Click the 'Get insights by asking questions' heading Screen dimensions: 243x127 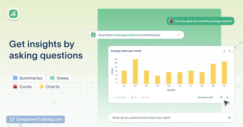coord(46,50)
